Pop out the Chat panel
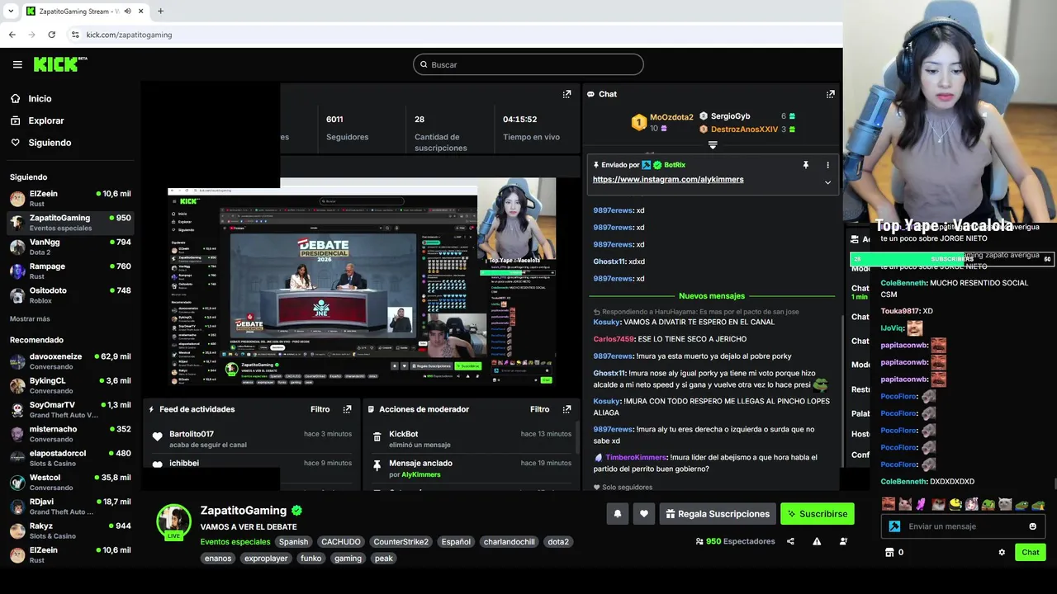Image resolution: width=1057 pixels, height=594 pixels. 830,94
